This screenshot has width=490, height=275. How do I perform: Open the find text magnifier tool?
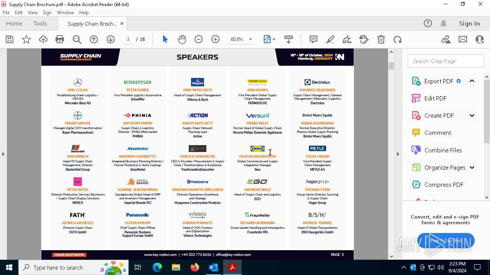[77, 39]
